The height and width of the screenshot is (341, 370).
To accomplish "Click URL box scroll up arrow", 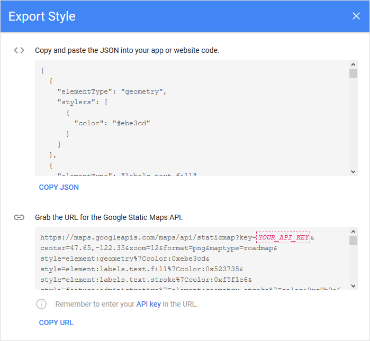I will (x=353, y=232).
